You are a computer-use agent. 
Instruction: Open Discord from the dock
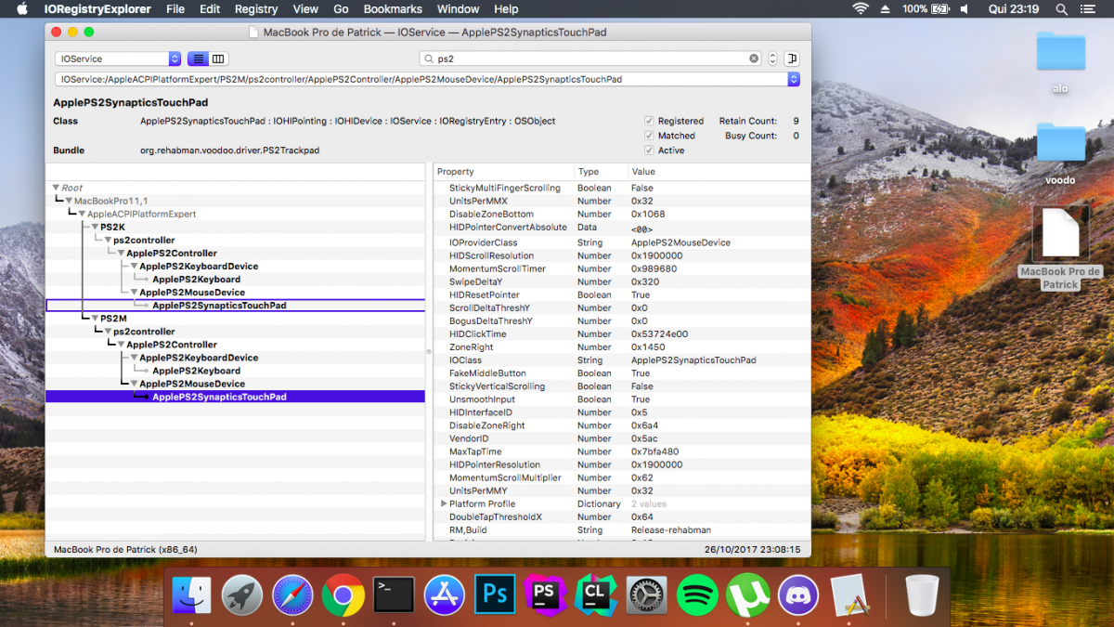[x=797, y=595]
